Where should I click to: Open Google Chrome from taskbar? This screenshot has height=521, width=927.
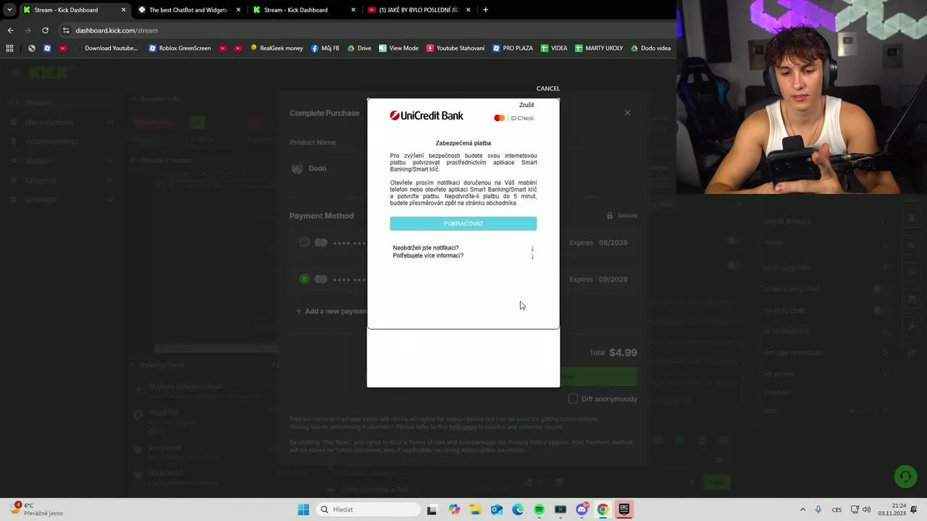603,509
